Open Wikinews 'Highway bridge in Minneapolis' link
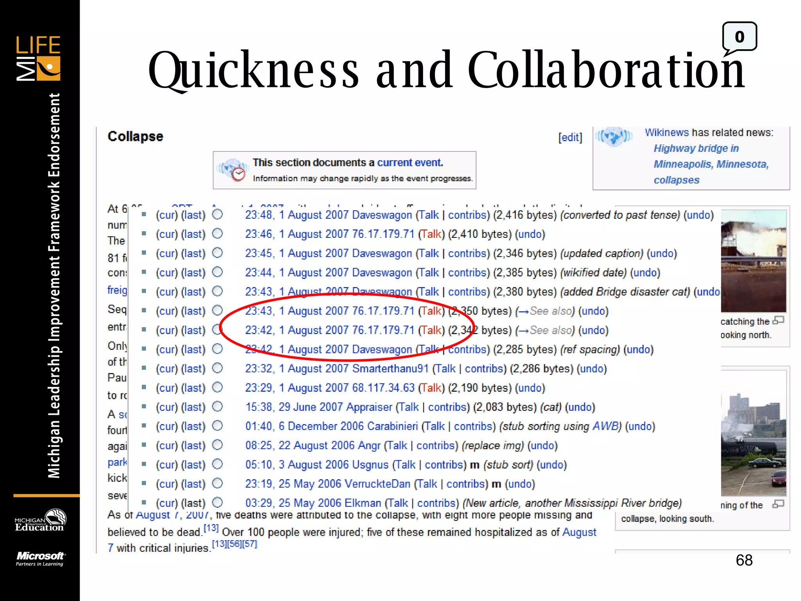Image resolution: width=801 pixels, height=601 pixels. coord(711,164)
